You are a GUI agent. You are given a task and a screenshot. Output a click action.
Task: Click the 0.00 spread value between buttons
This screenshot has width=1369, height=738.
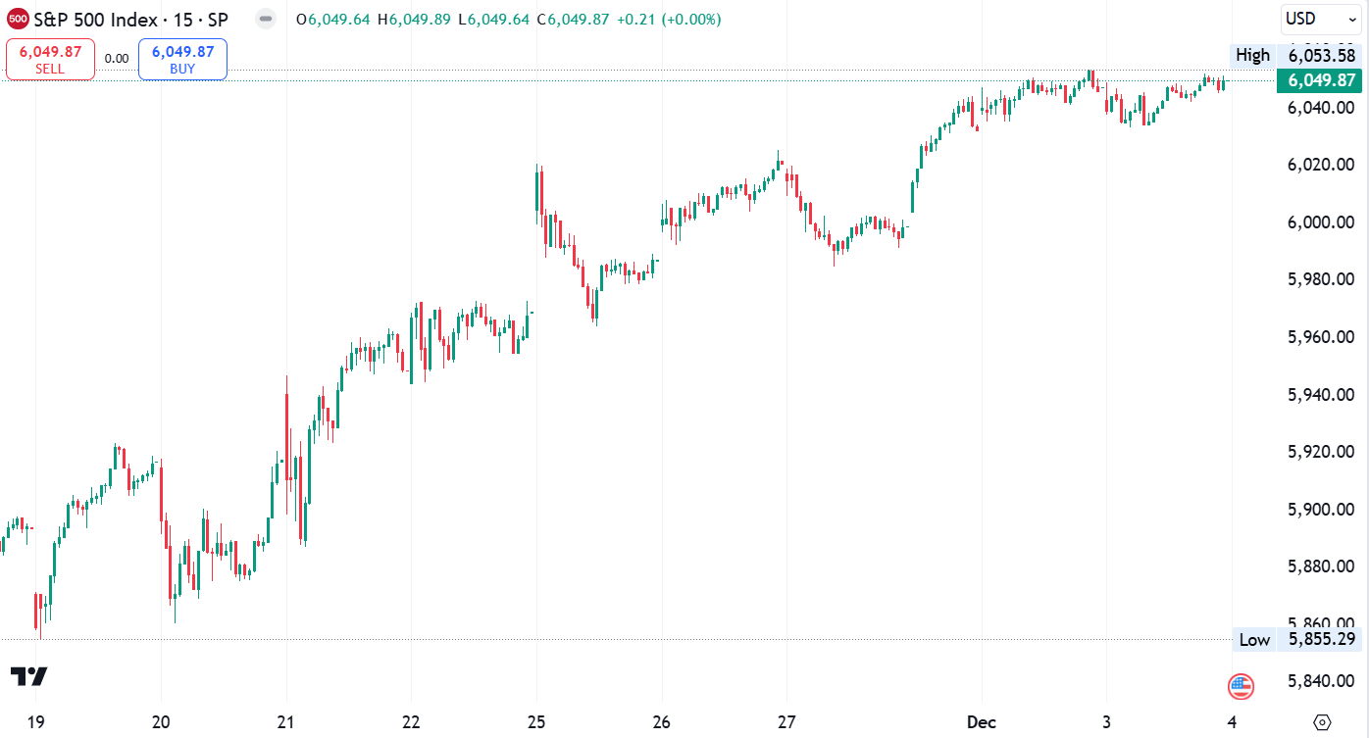pos(117,59)
